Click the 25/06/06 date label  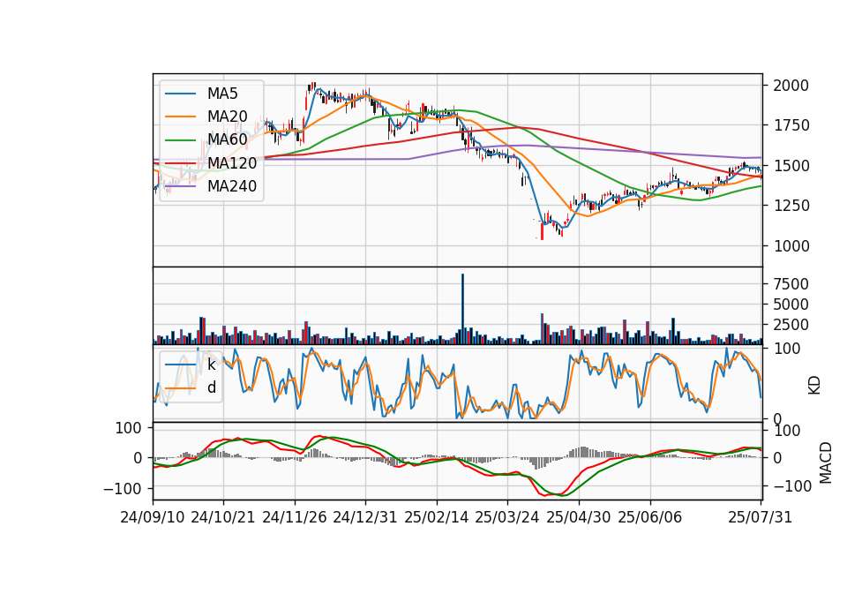coord(650,517)
